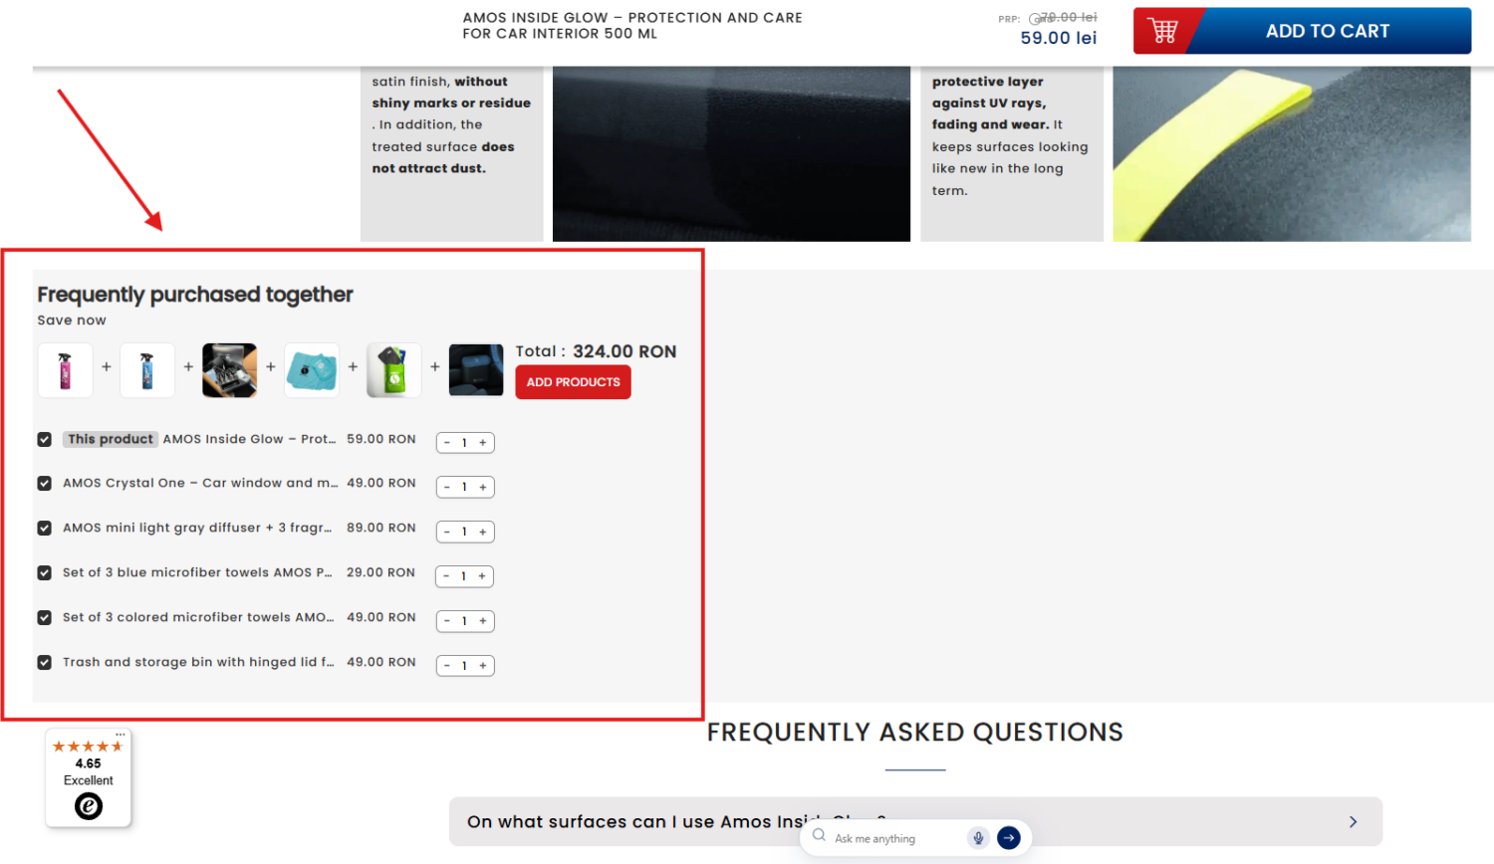Click the blue spray bottle product thumbnail
Image resolution: width=1494 pixels, height=864 pixels.
point(147,370)
